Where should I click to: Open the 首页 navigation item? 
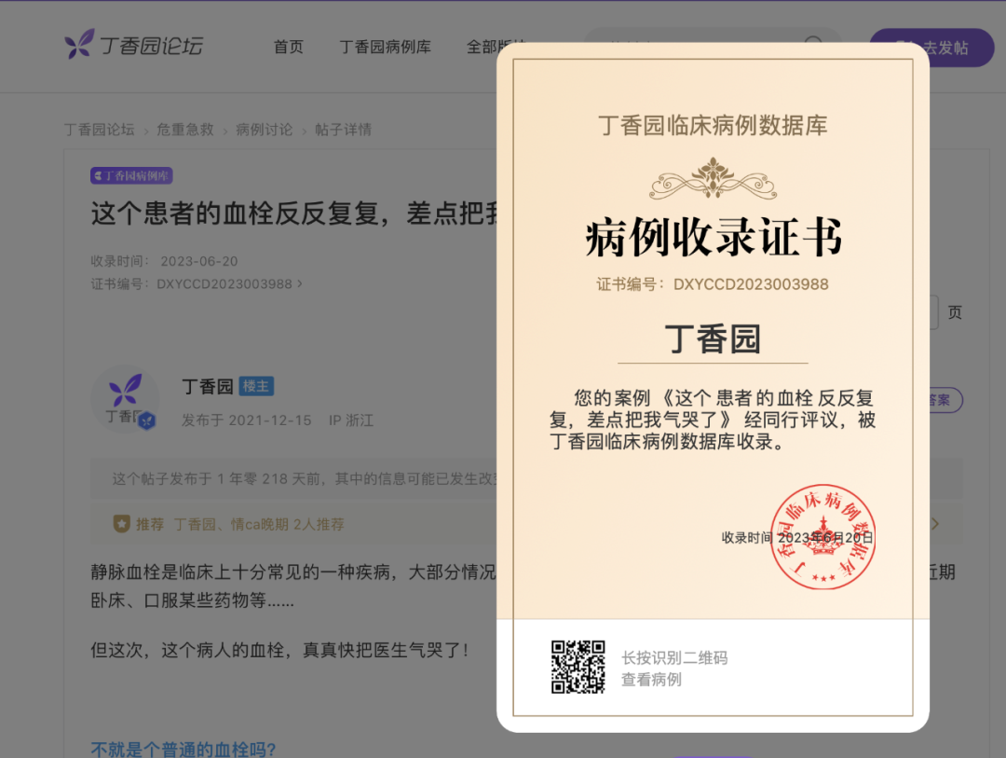click(289, 47)
